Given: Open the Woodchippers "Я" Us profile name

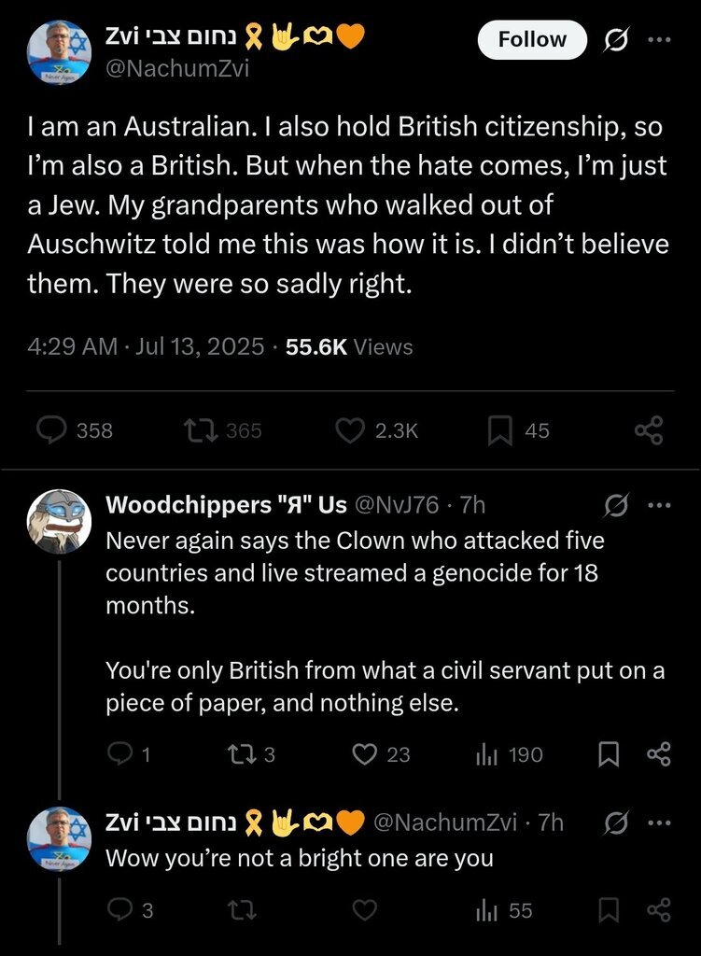Looking at the screenshot, I should [227, 505].
